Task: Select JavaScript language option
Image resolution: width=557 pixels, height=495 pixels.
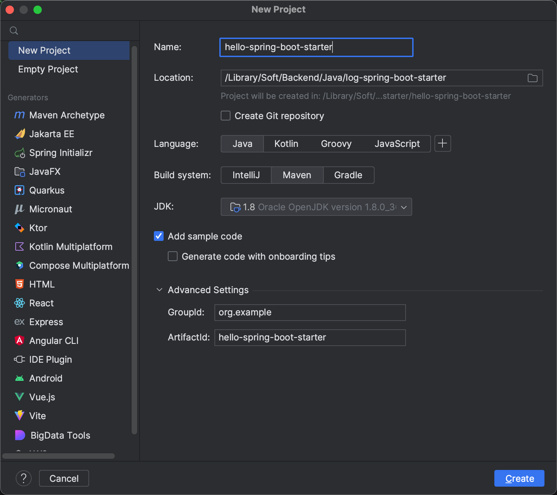Action: point(397,144)
